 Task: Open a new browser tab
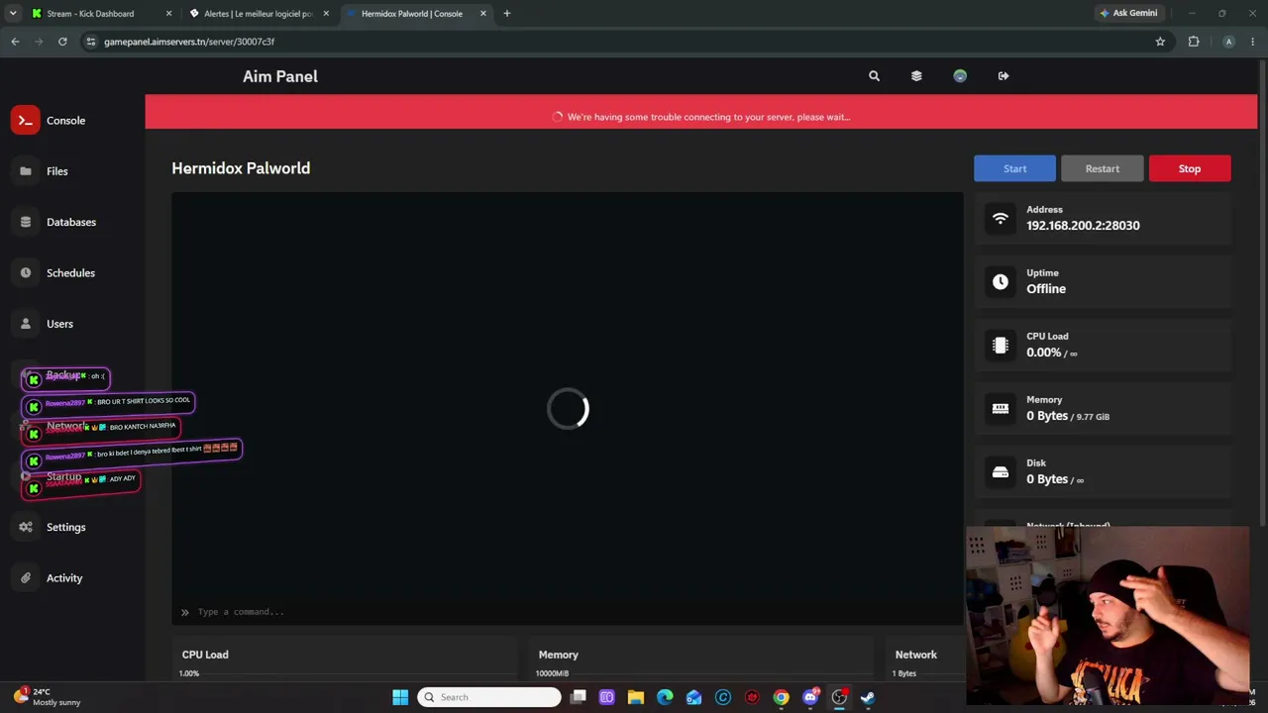click(507, 14)
